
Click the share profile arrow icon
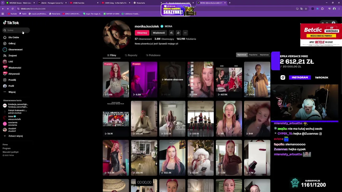tap(178, 33)
